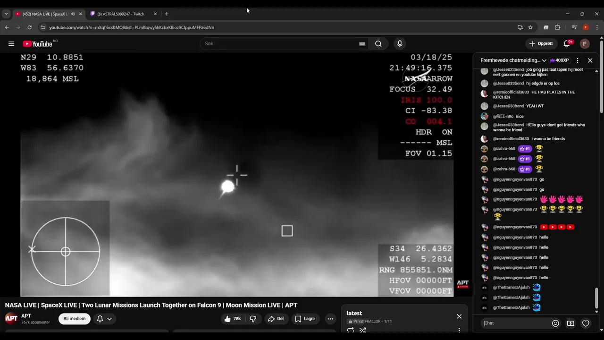Click the Lagre save button
This screenshot has height=340, width=604.
pos(305,319)
